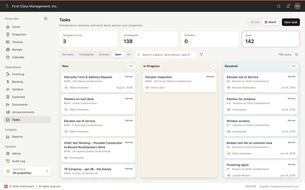Open the Patches for windows card

point(261,104)
